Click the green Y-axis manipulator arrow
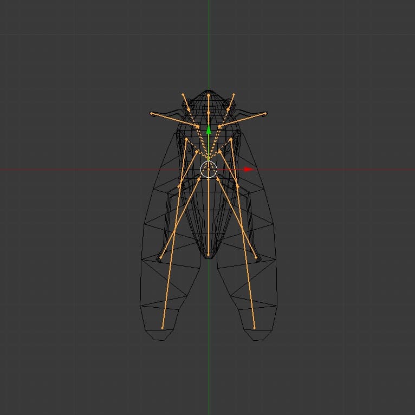The width and height of the screenshot is (415, 415). 209,130
